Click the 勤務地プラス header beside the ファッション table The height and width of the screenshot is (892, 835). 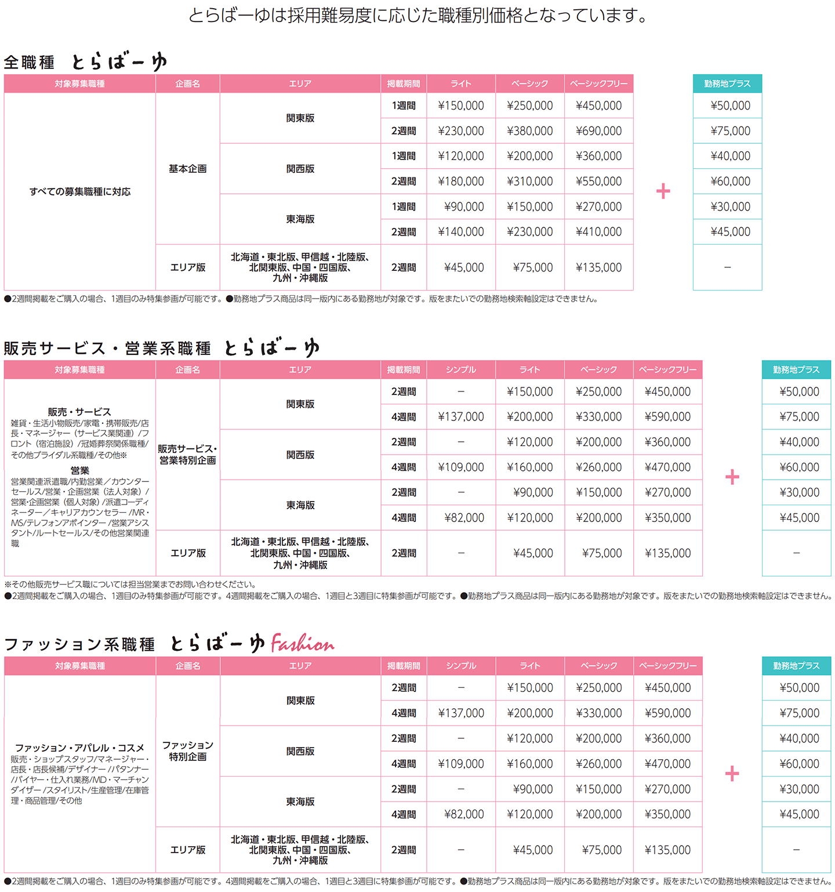[796, 666]
